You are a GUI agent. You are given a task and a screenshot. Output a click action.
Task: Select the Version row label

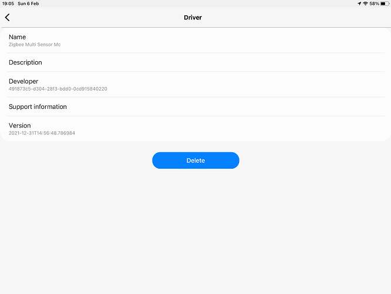tap(20, 125)
